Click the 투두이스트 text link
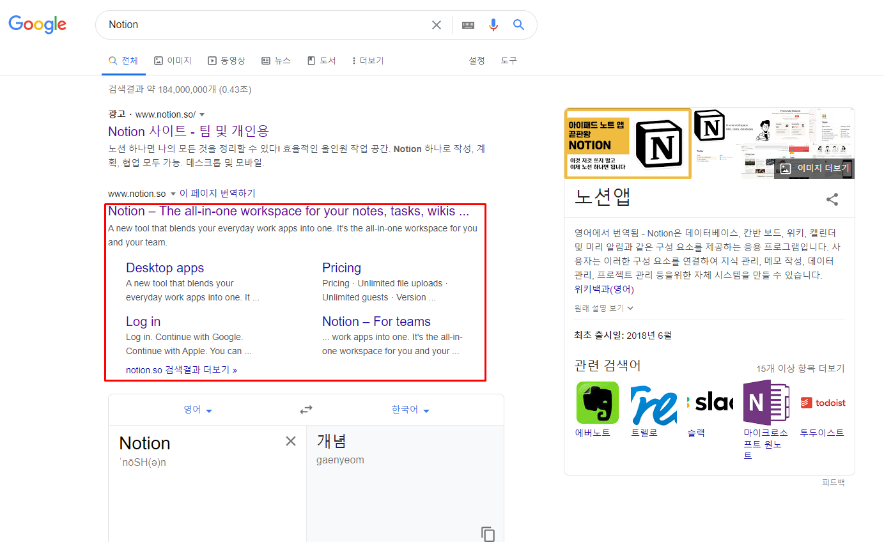 click(822, 433)
